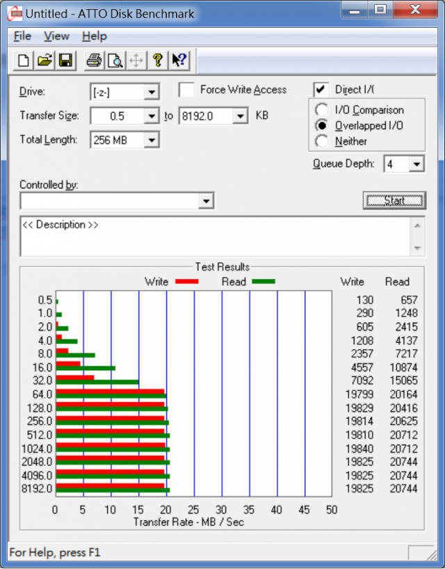Expand the Drive dropdown arrow
The image size is (445, 569).
[152, 93]
